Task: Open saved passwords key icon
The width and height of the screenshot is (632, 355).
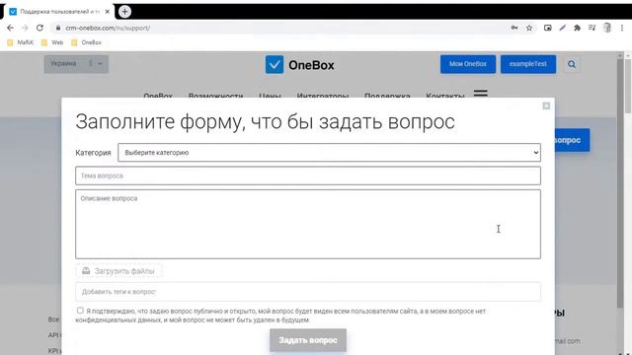Action: [514, 28]
